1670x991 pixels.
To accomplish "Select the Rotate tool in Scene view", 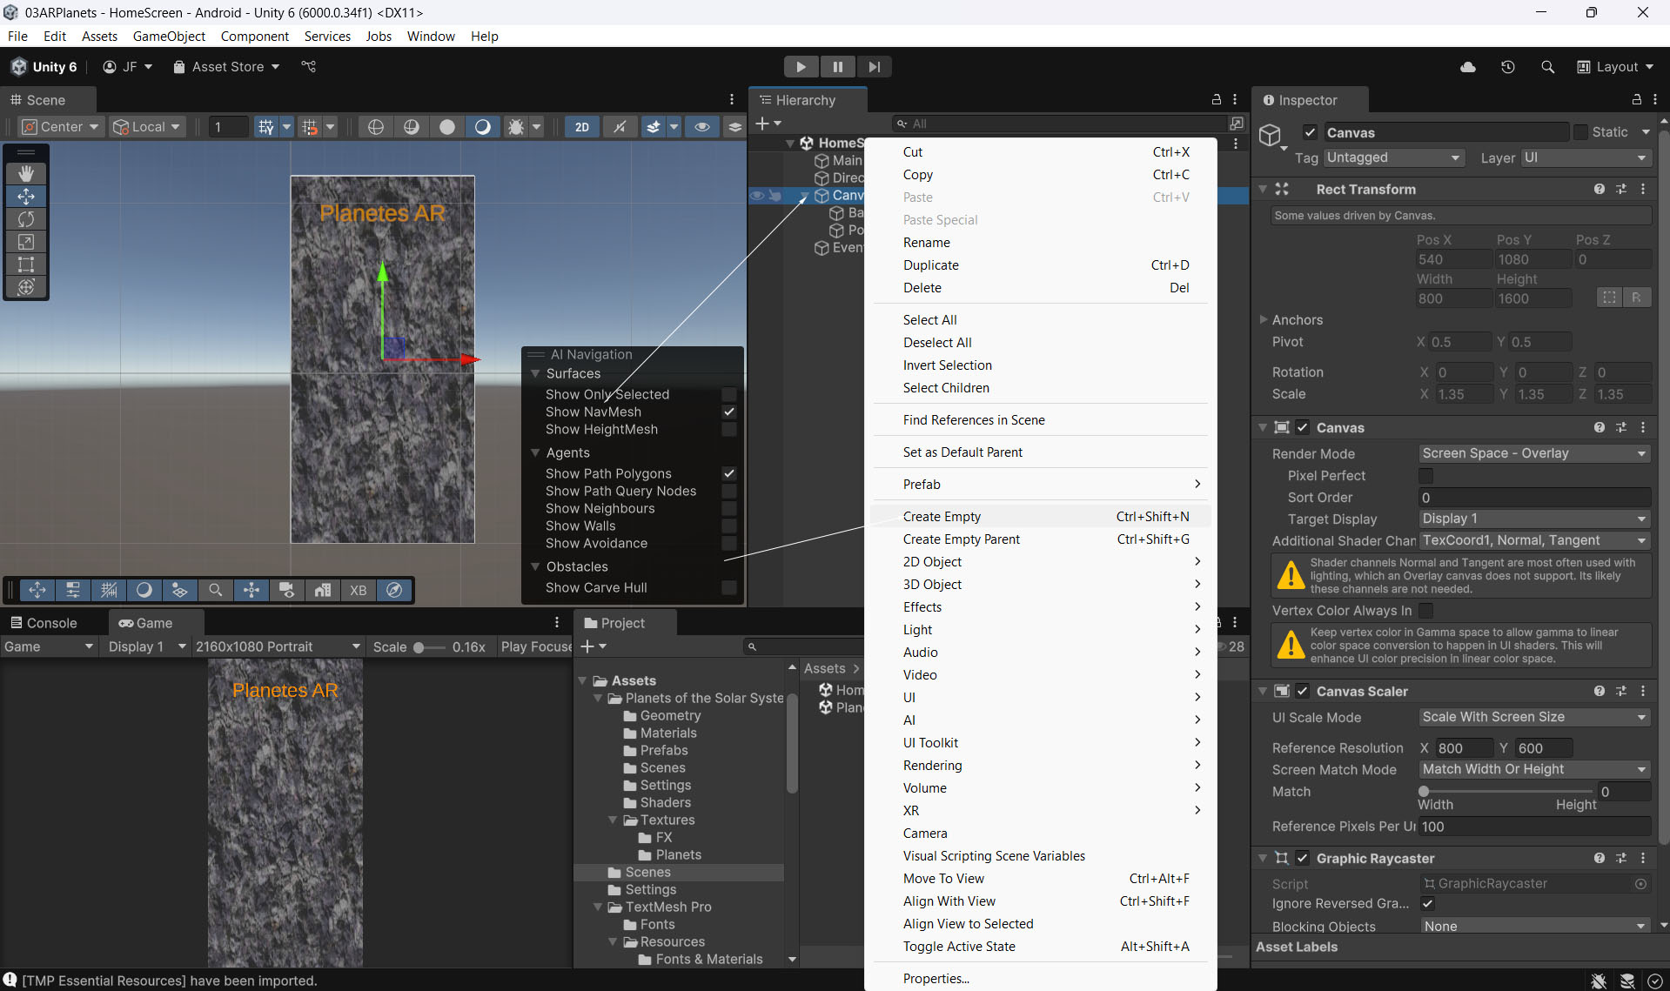I will [x=26, y=219].
